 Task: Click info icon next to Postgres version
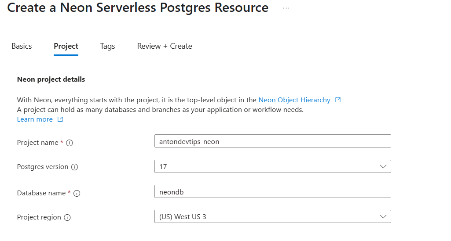click(x=74, y=167)
